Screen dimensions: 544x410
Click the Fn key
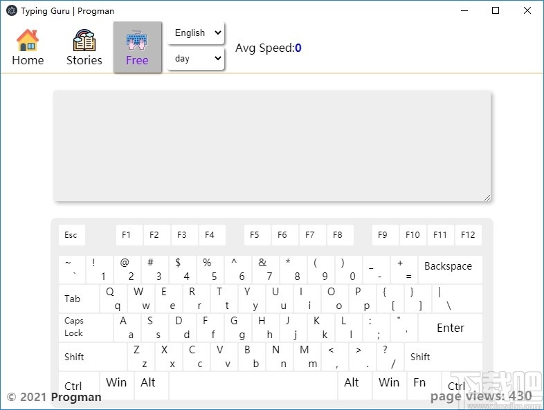(x=424, y=386)
